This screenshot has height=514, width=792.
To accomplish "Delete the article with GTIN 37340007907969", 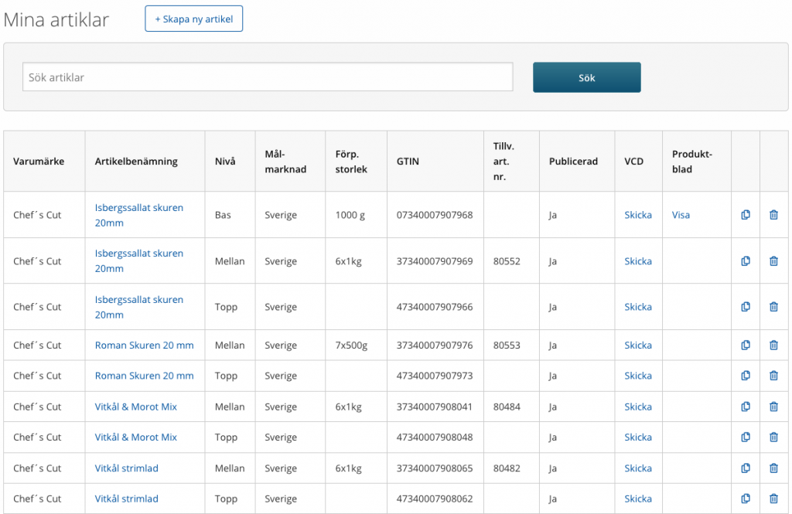I will point(773,261).
